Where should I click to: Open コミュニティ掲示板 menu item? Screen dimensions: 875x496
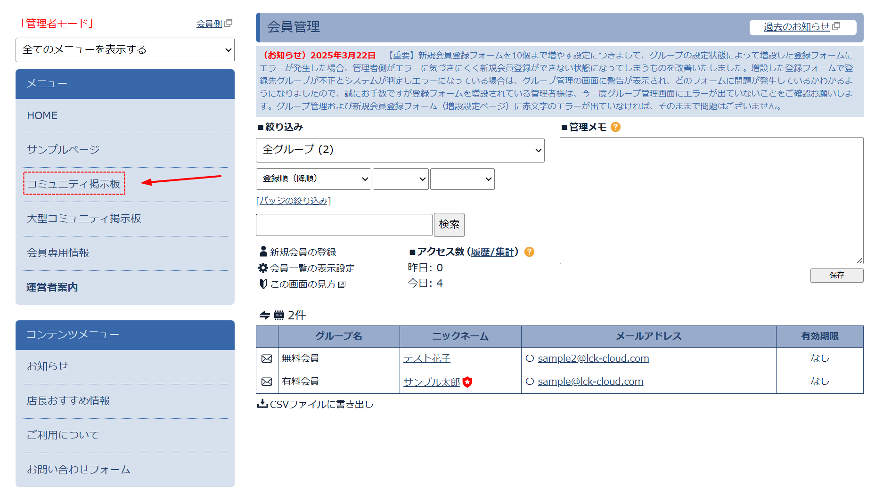[74, 184]
